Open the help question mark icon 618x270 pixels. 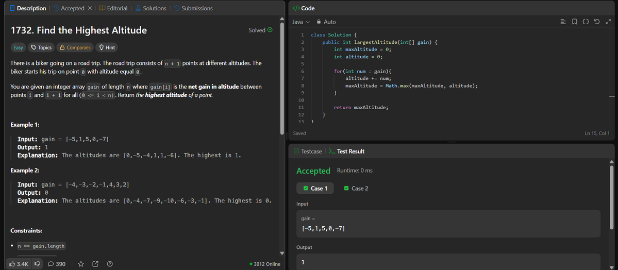click(110, 264)
